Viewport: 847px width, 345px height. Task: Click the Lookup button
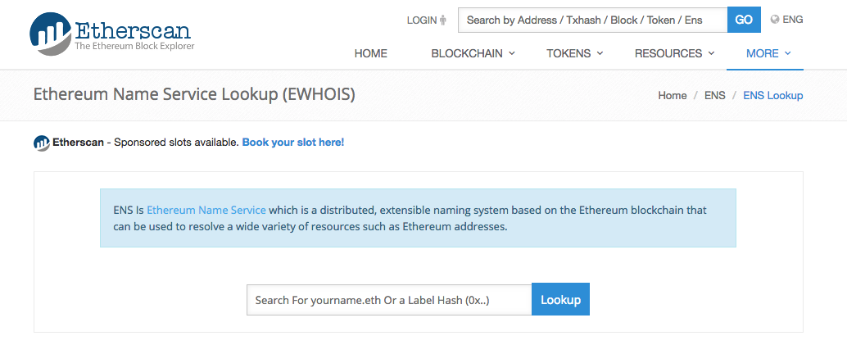pyautogui.click(x=560, y=299)
